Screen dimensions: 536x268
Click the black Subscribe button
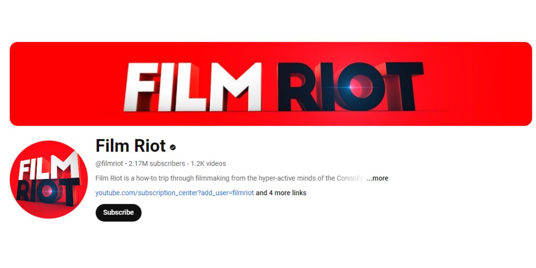(x=118, y=213)
